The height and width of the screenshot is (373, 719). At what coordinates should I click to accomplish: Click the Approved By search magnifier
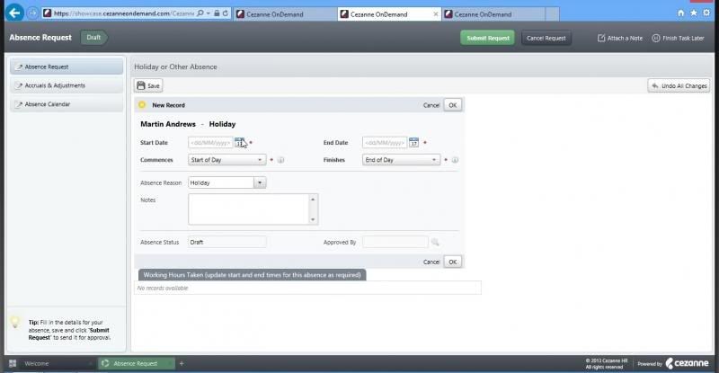tap(435, 242)
